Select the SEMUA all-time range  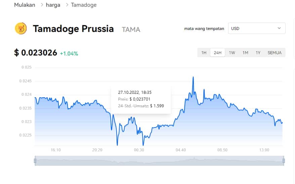point(275,53)
